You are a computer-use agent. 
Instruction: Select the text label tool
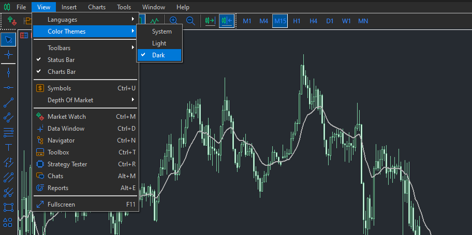[8, 147]
